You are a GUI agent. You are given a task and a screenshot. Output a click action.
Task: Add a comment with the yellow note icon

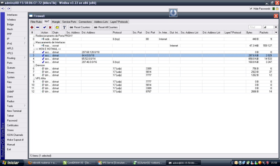(57, 27)
